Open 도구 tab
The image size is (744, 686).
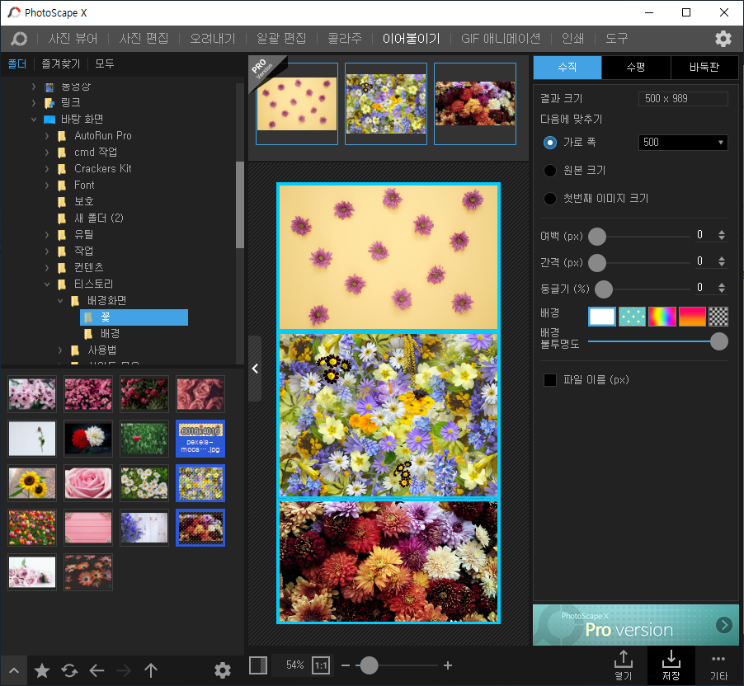(616, 39)
